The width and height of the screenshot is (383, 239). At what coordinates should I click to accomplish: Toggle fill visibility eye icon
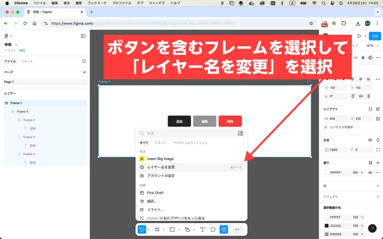coord(370,173)
